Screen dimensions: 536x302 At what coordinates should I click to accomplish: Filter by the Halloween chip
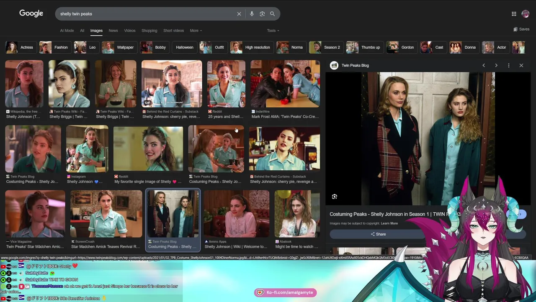184,47
